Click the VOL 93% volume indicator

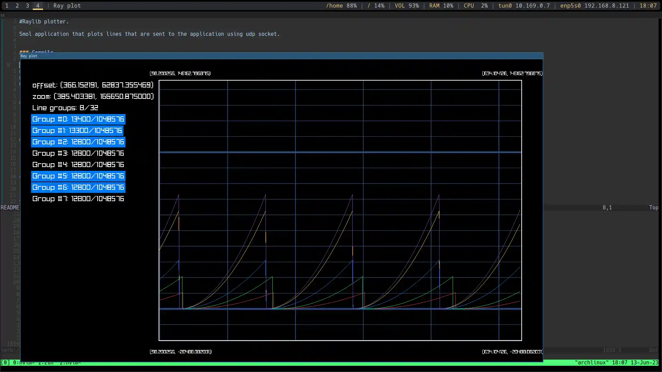pos(407,6)
